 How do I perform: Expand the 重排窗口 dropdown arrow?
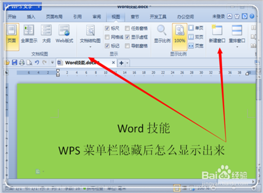click(237, 47)
